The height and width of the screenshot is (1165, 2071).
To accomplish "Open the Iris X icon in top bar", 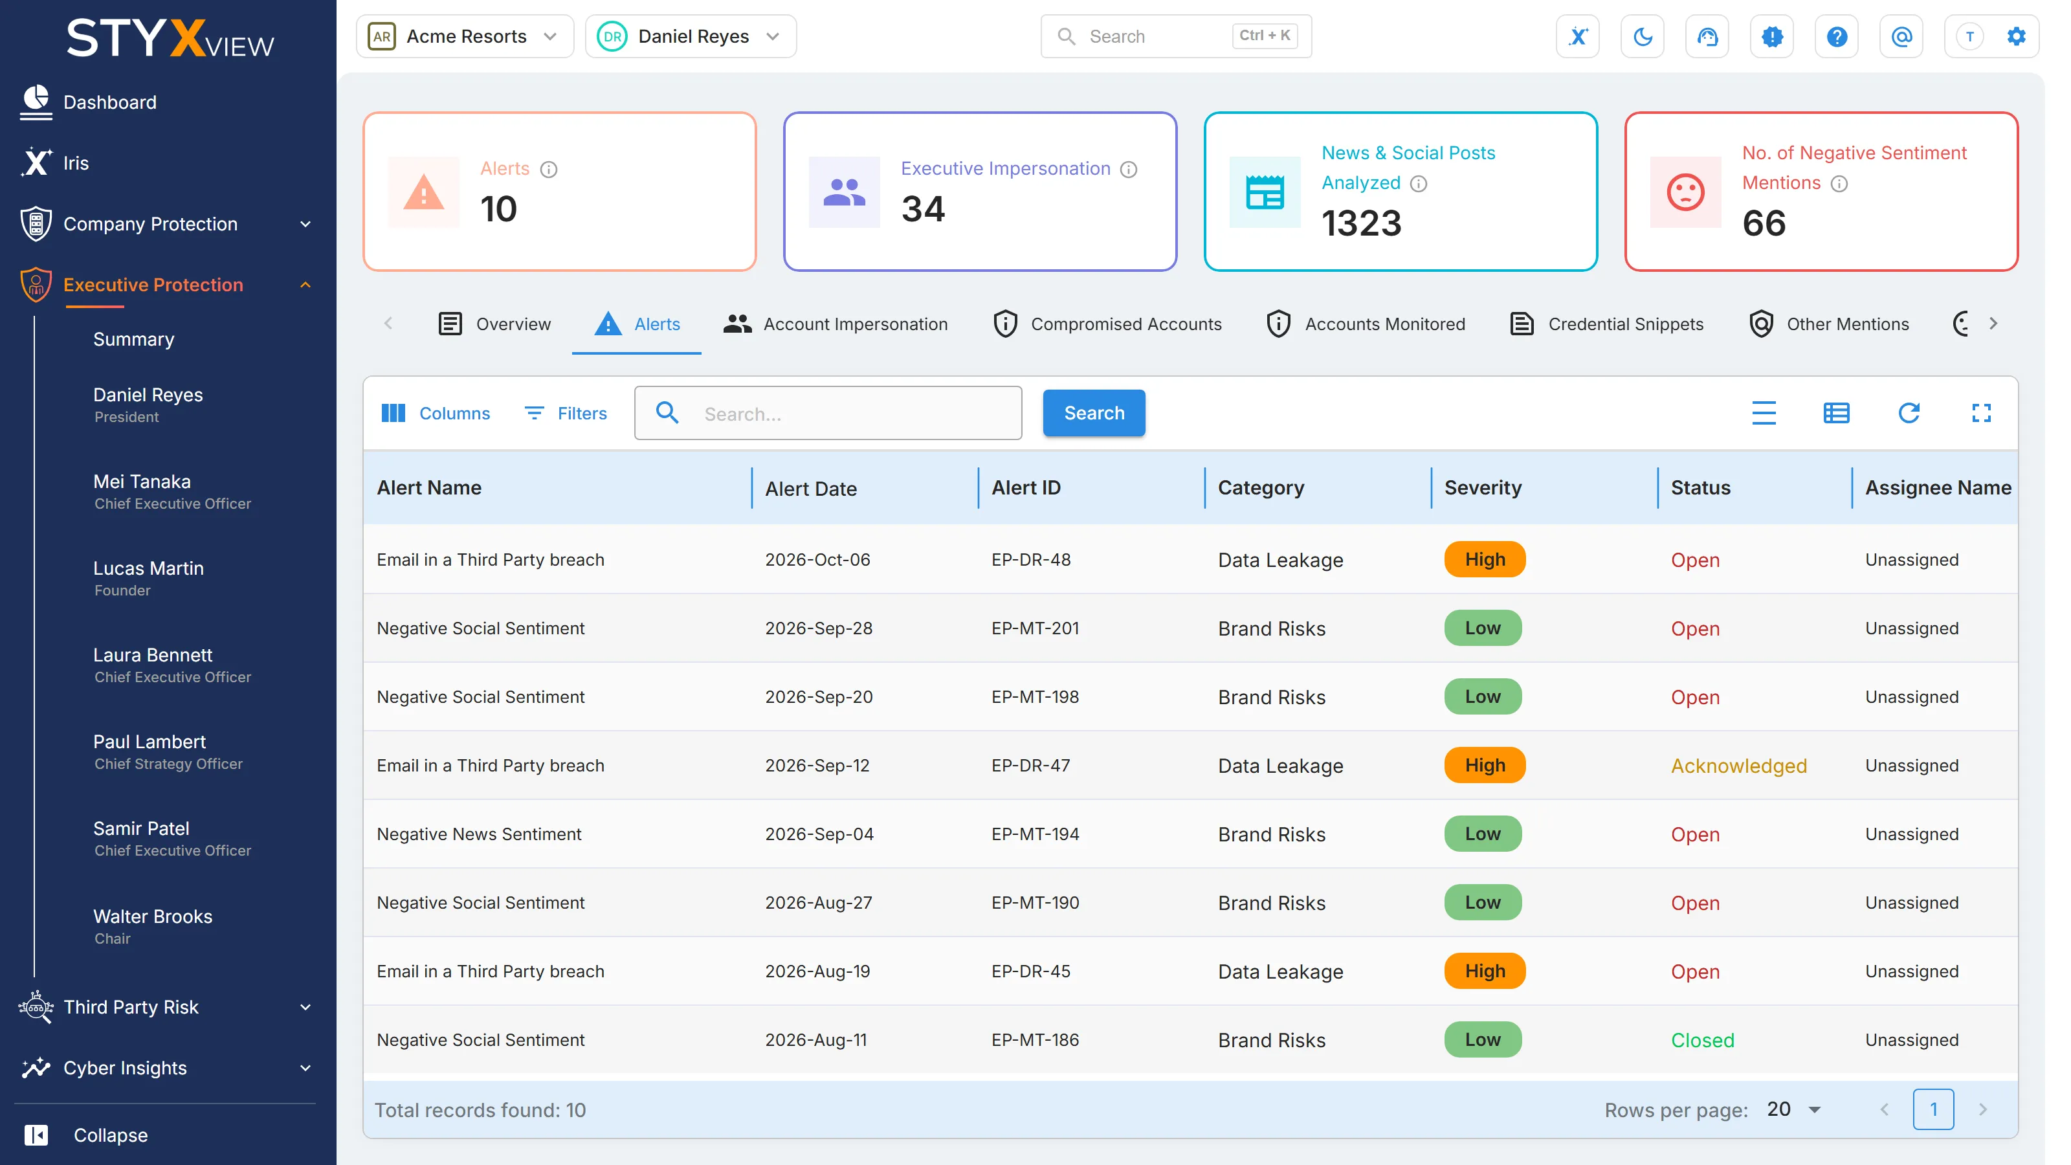I will [1577, 36].
